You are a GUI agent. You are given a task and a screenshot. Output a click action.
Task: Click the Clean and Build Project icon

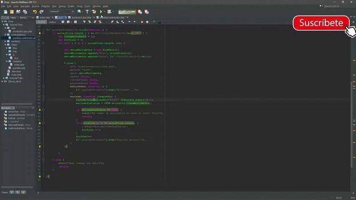click(x=94, y=12)
